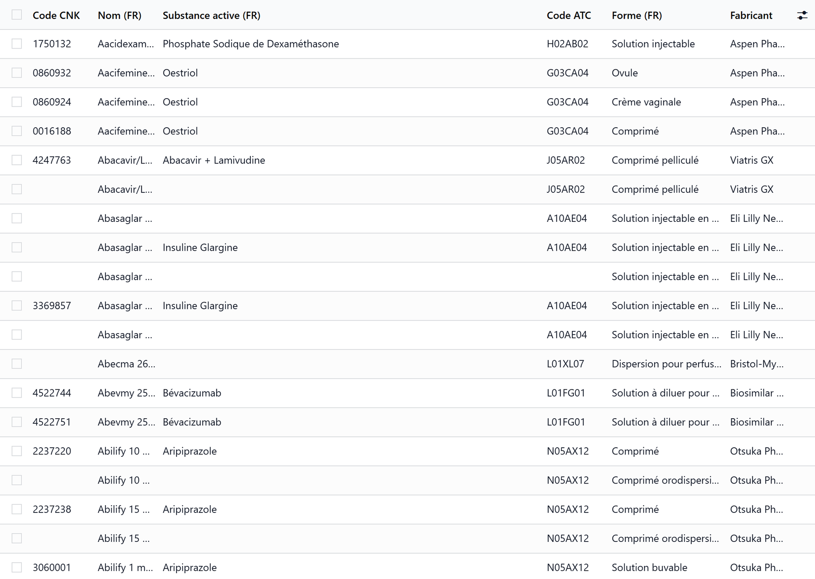The image size is (815, 579).
Task: Select the Solution buvable cell
Action: pyautogui.click(x=649, y=568)
